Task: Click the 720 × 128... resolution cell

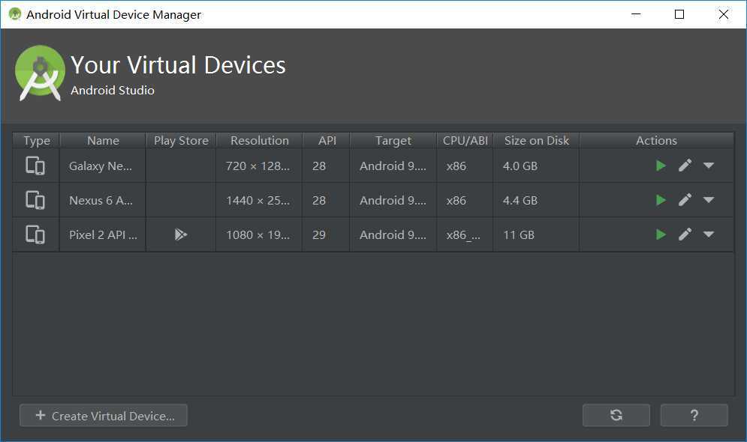Action: 259,166
